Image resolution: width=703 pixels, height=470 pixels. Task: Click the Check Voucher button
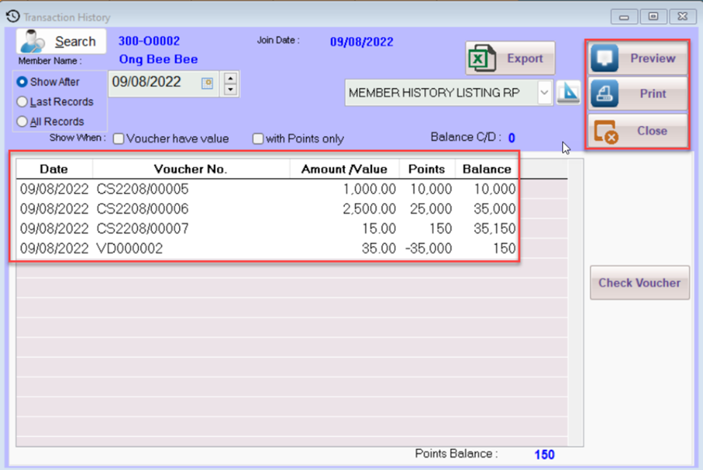pos(639,282)
